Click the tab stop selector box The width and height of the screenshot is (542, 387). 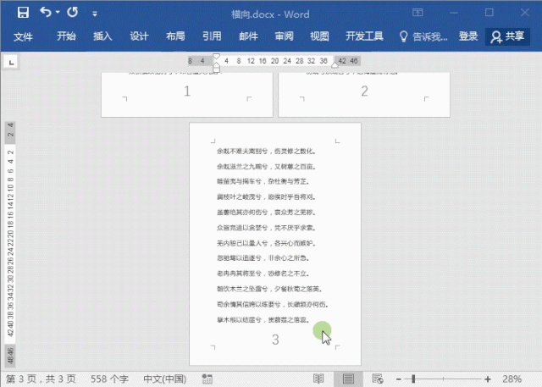(11, 63)
